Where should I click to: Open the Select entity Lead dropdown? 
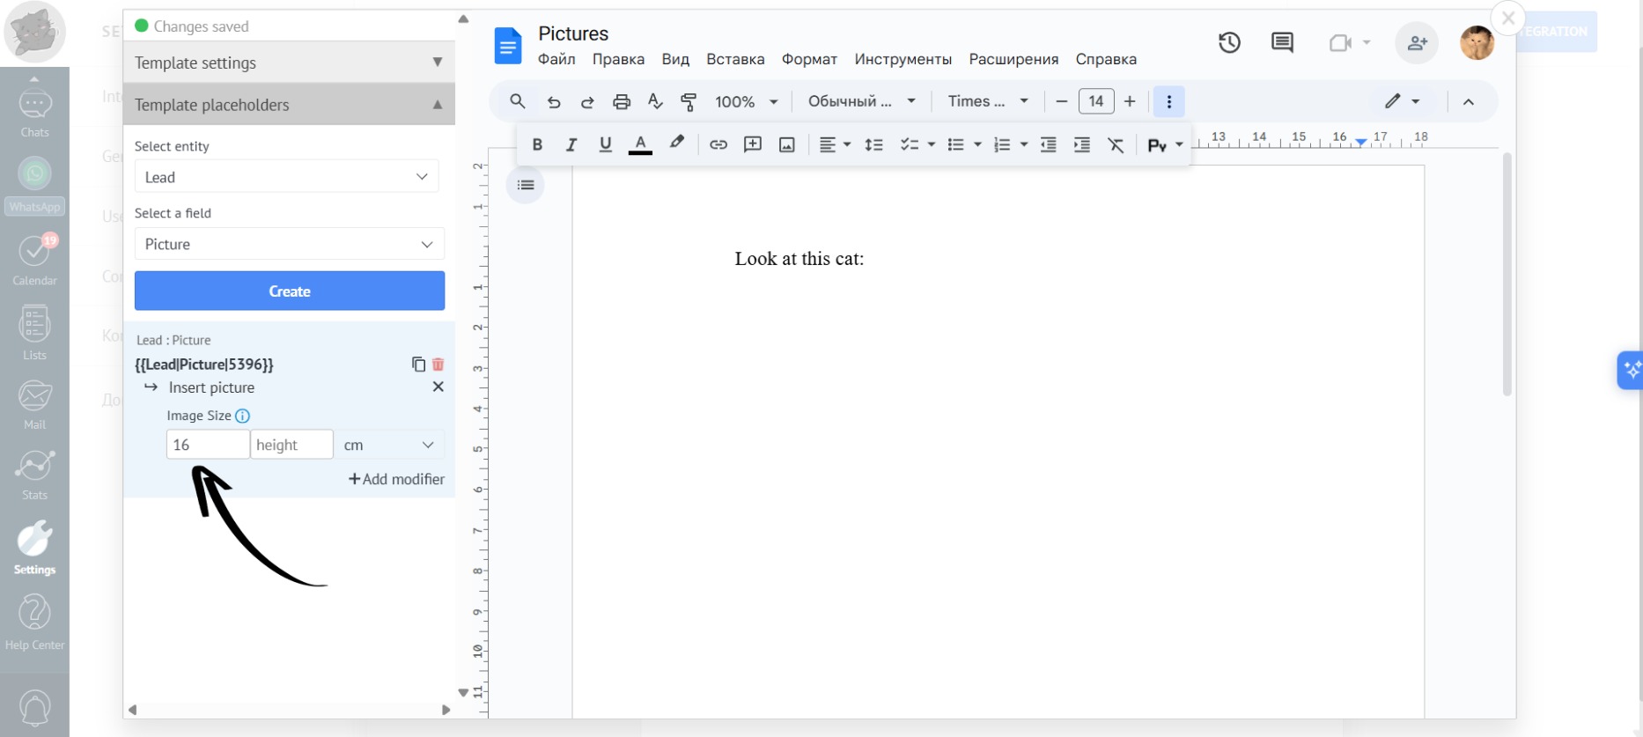pyautogui.click(x=286, y=177)
